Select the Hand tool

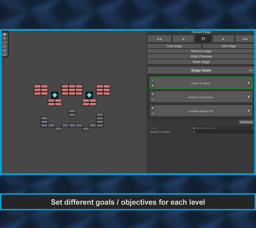pyautogui.click(x=5, y=34)
